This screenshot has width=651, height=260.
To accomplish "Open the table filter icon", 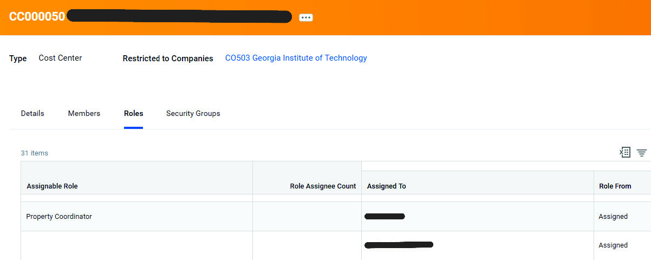I will tap(642, 153).
